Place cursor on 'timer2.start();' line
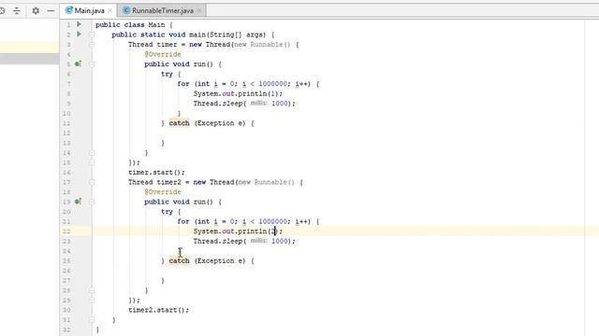Viewport: 599px width, 336px height. 158,310
